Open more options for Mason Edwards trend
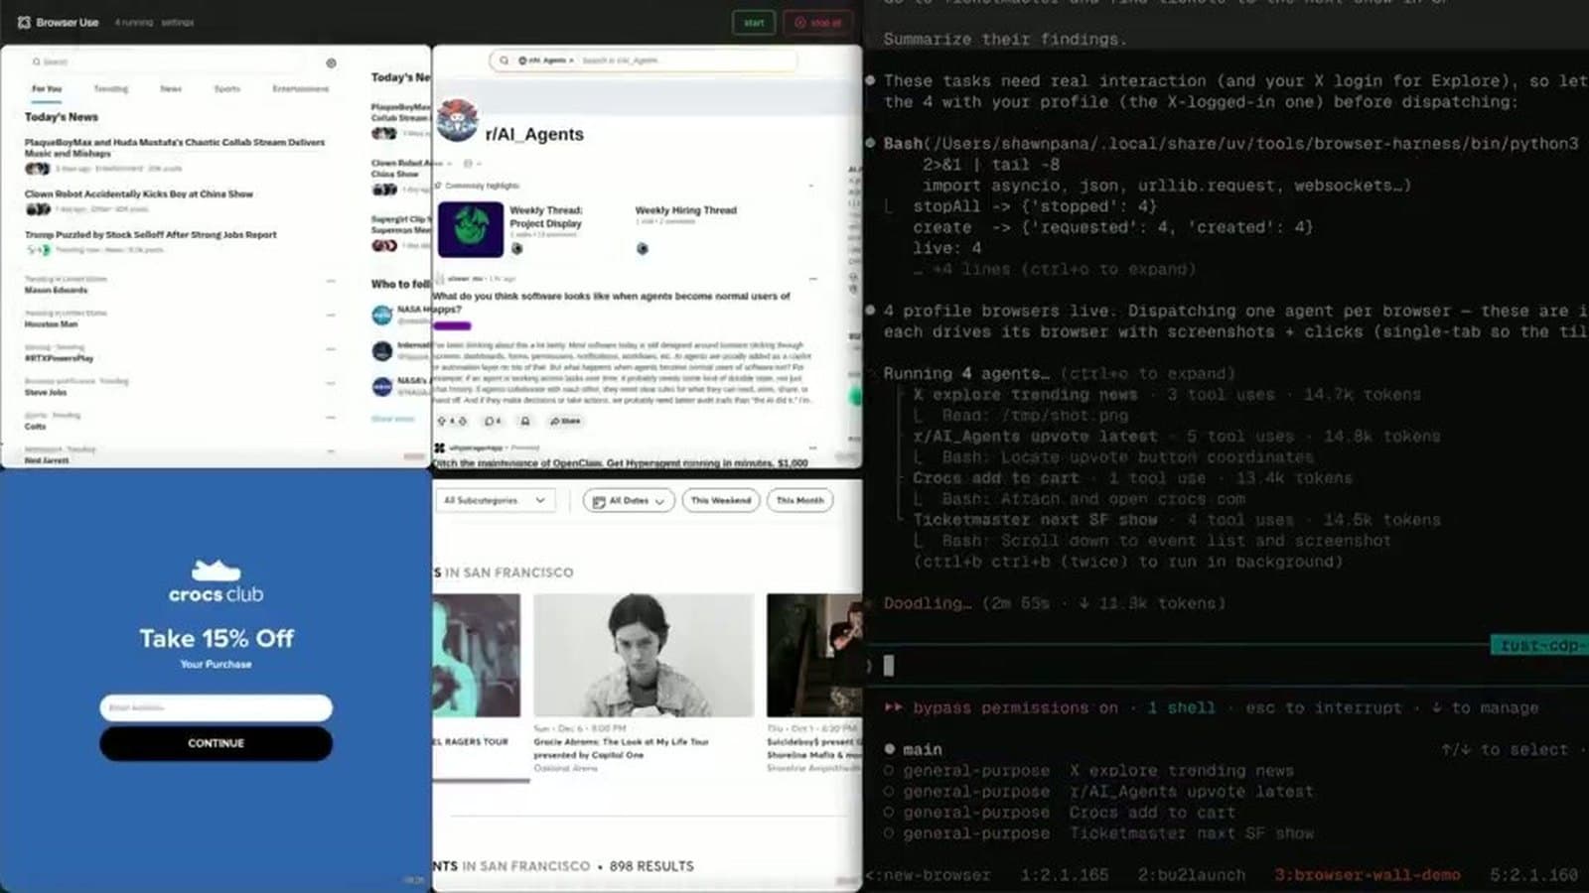This screenshot has height=893, width=1589. click(331, 281)
